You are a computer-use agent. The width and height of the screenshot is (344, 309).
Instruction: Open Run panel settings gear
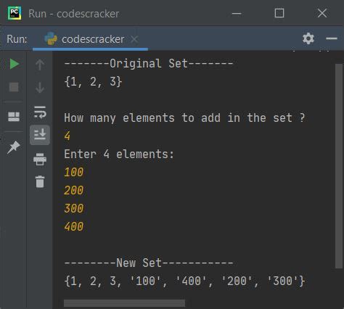tap(308, 38)
